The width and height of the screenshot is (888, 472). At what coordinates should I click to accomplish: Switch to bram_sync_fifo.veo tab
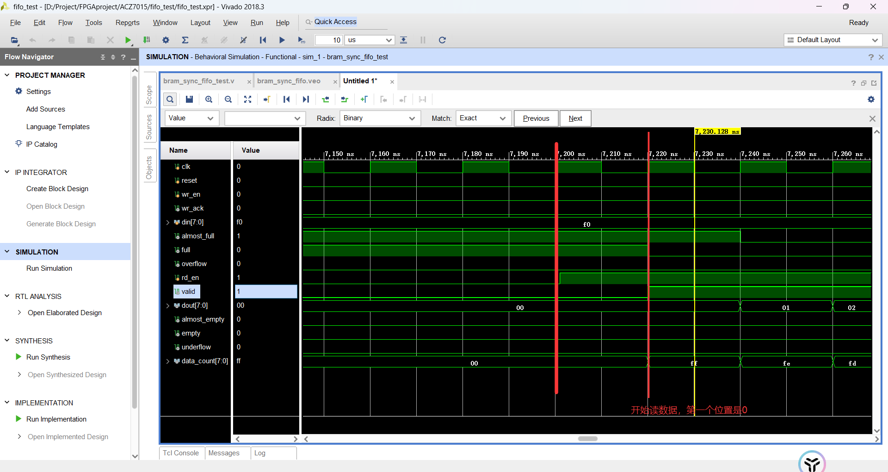tap(289, 81)
